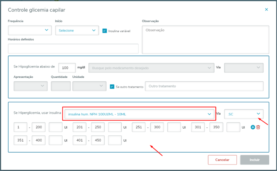Click the mg/dl unit label
This screenshot has height=171, width=277.
click(x=81, y=68)
